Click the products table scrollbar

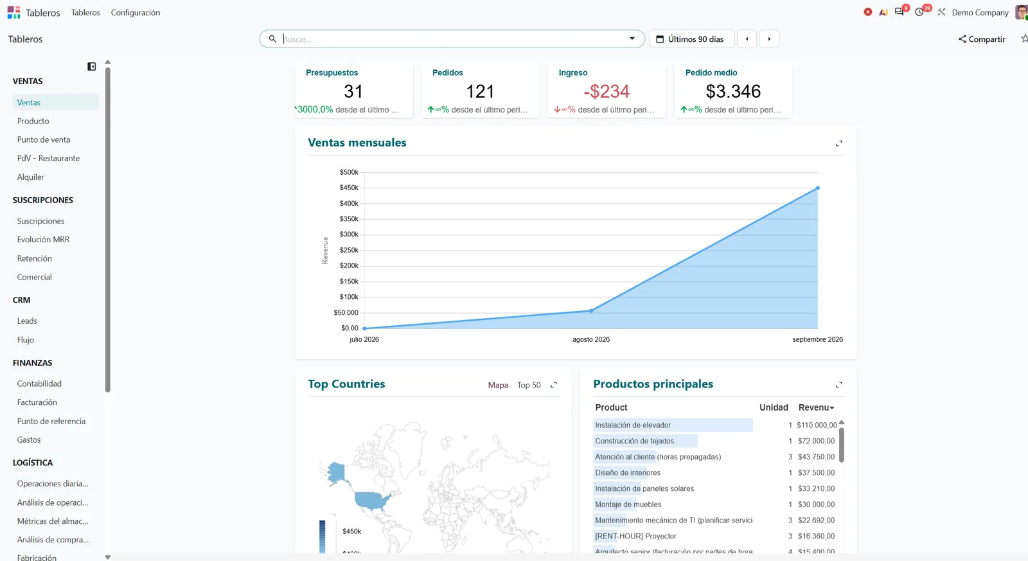click(842, 444)
